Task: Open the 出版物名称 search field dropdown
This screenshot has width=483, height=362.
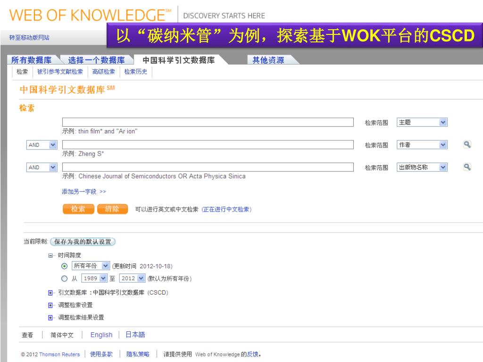Action: pyautogui.click(x=422, y=167)
